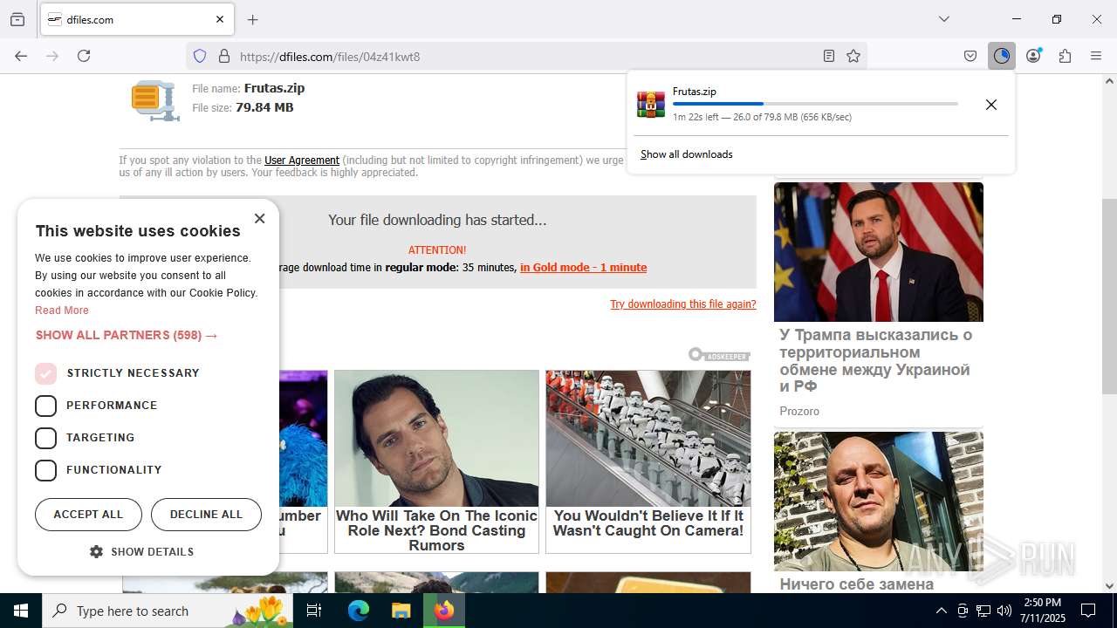This screenshot has height=628, width=1117.
Task: Open the Adskeeper logo
Action: click(719, 355)
